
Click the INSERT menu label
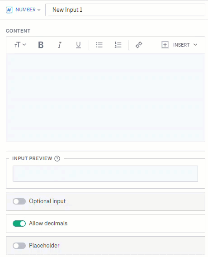(181, 45)
